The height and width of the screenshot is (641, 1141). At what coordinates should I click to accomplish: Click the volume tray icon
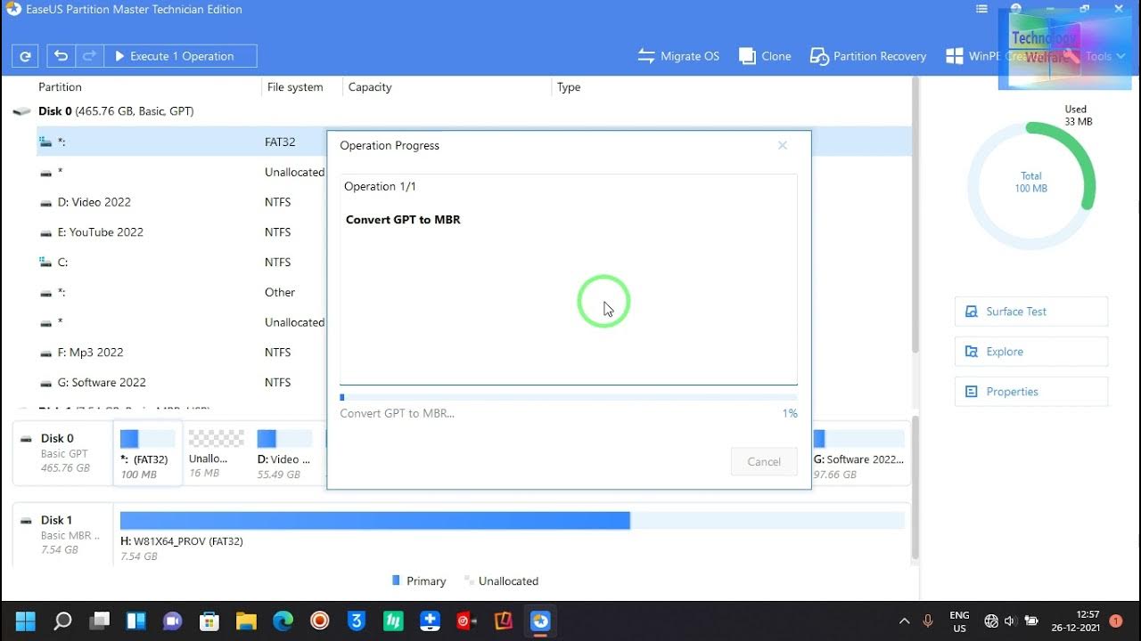click(1010, 621)
